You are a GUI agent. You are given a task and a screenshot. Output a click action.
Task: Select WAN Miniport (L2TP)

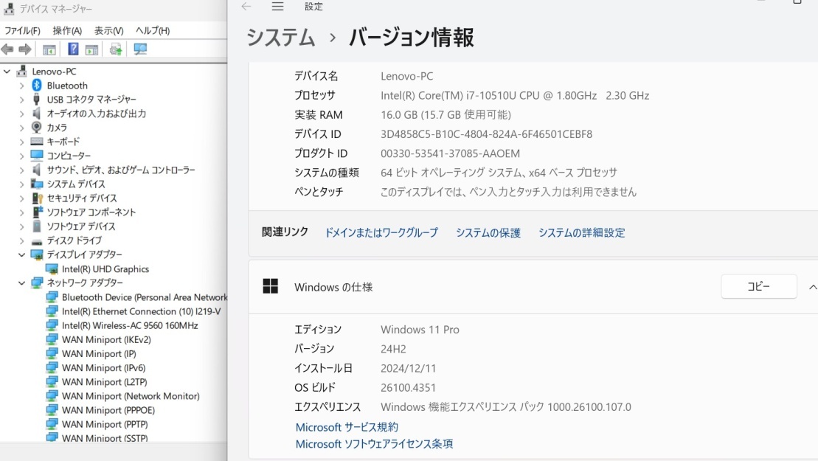[104, 382]
